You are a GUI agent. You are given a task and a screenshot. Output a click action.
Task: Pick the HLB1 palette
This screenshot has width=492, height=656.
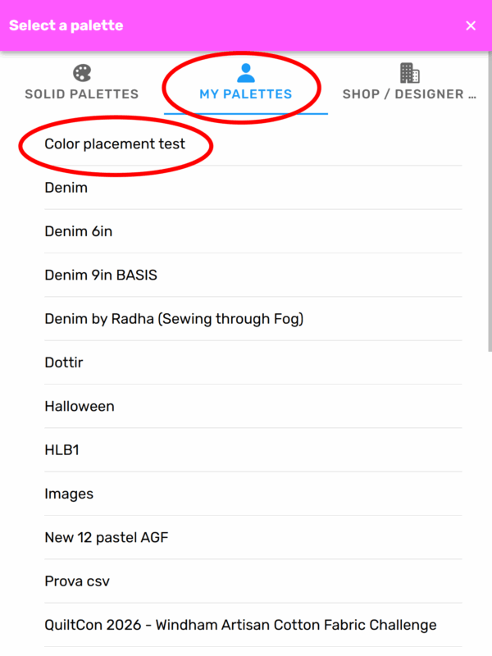[62, 450]
